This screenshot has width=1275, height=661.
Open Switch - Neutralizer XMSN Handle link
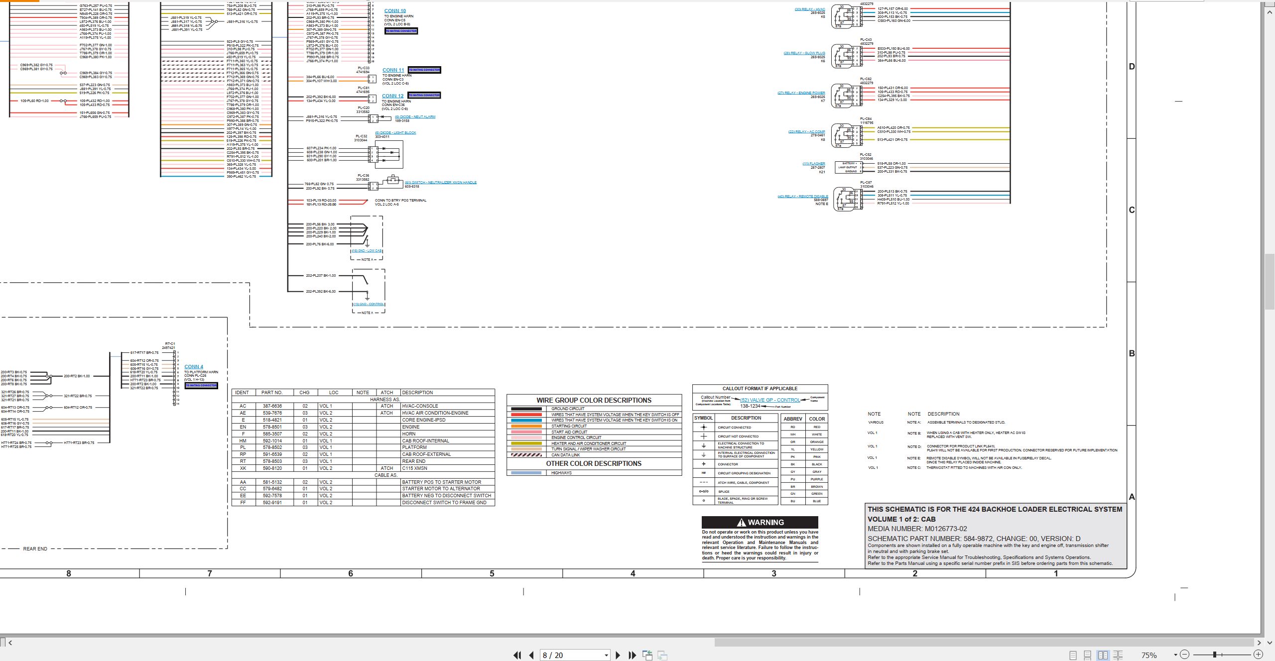441,183
